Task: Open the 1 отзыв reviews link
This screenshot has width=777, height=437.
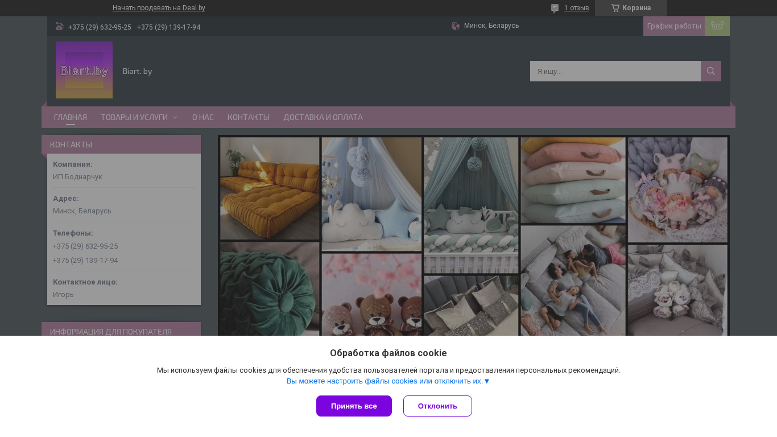Action: point(576,8)
